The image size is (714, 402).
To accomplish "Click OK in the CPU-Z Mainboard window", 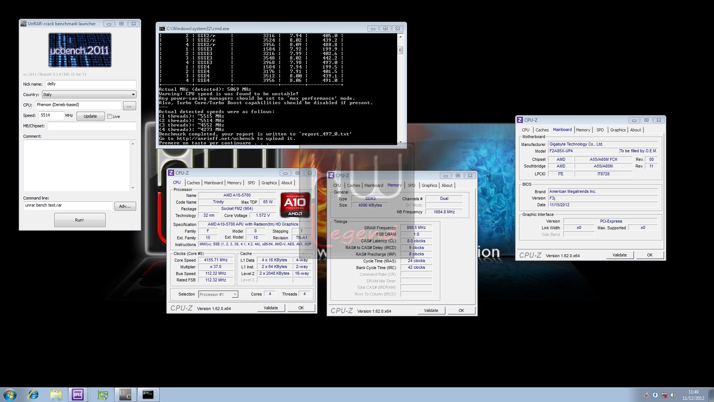I will 650,255.
